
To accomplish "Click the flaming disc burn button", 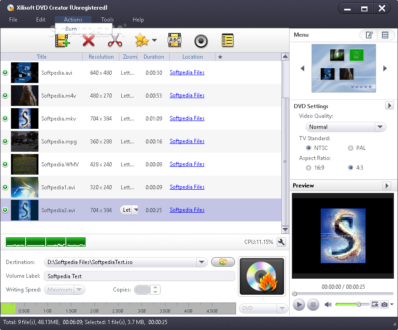I will tap(262, 276).
